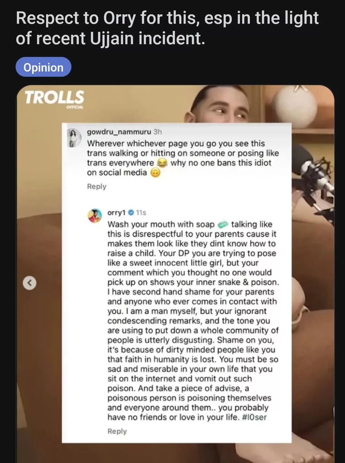The image size is (345, 463).
Task: Select the Opinion flair tag
Action: tap(43, 67)
